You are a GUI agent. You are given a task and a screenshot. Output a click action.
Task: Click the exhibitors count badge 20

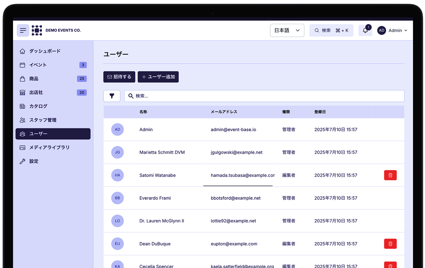(82, 93)
